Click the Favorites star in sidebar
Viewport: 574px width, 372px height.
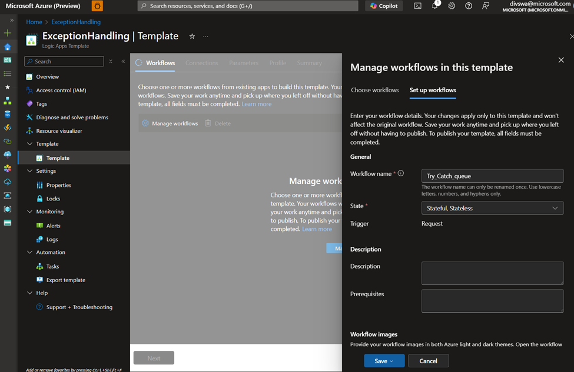click(7, 87)
